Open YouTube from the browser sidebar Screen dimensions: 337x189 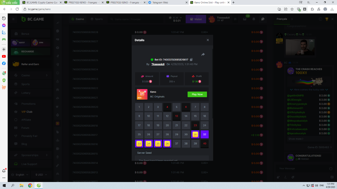tap(4, 56)
